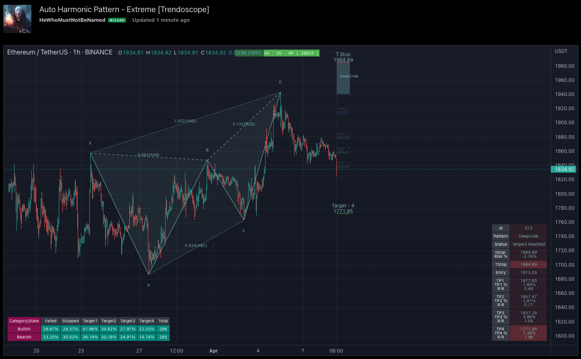This screenshot has width=581, height=359.
Task: Click the 'TStop' row label in info table
Action: tap(501, 265)
